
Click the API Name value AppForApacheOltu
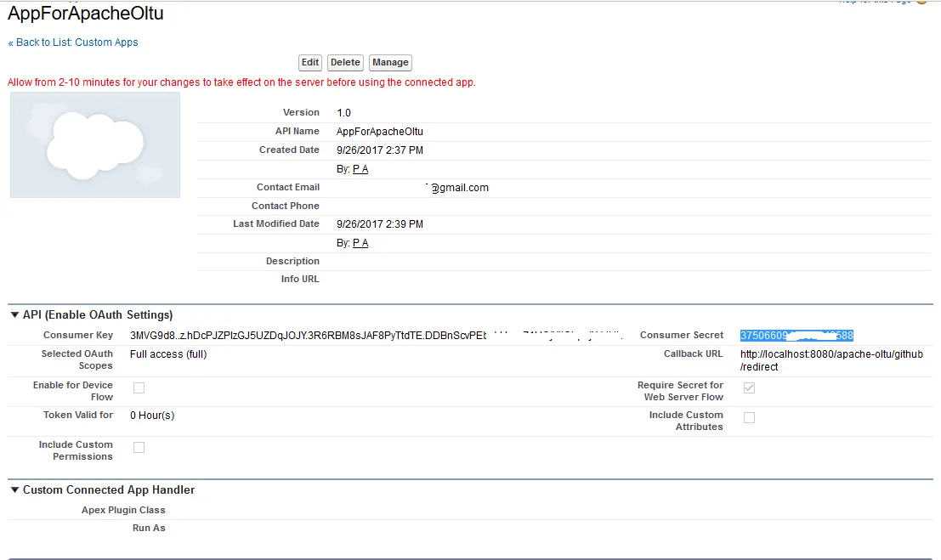click(379, 132)
